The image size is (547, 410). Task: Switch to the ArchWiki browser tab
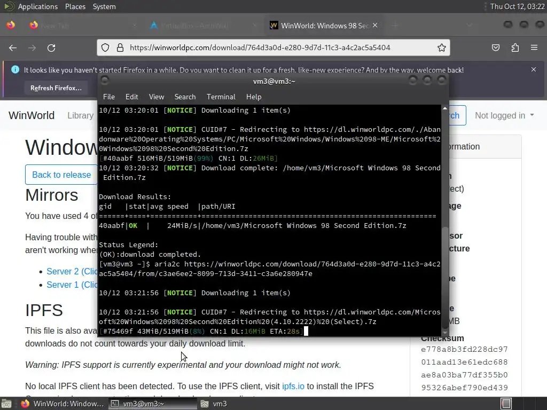[x=204, y=26]
